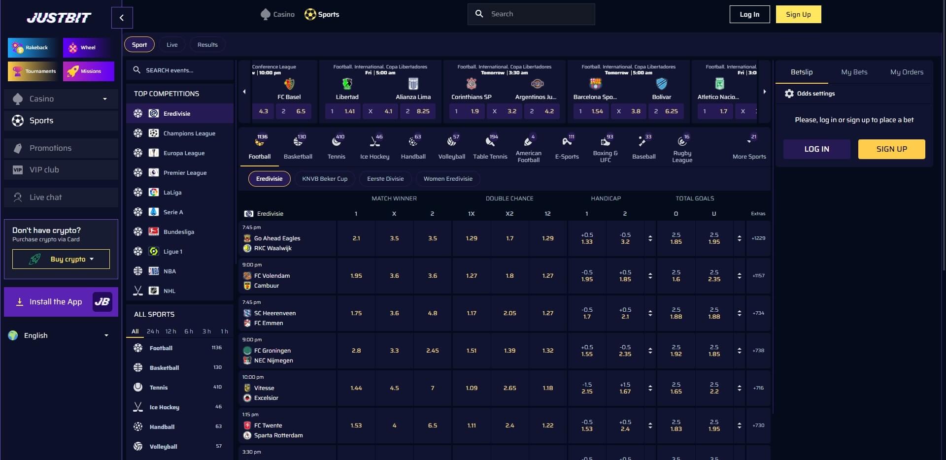Select the Women Eredivisie filter chip
This screenshot has width=946, height=460.
coord(447,179)
